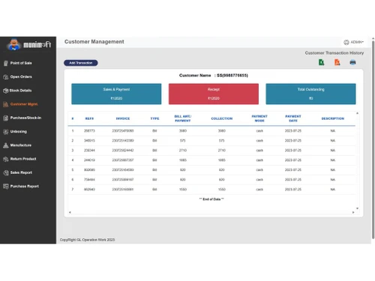Open the ADMIN user dropdown
The width and height of the screenshot is (375, 281).
point(354,42)
